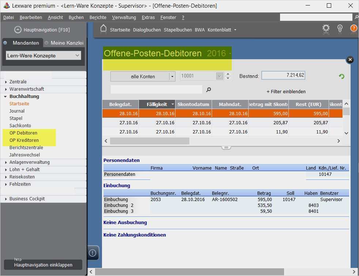Open OP Kreditoren in Buchhaltung

point(24,140)
